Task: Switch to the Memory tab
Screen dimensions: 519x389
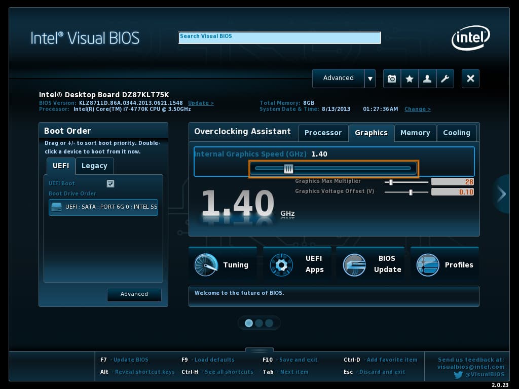Action: [x=415, y=133]
